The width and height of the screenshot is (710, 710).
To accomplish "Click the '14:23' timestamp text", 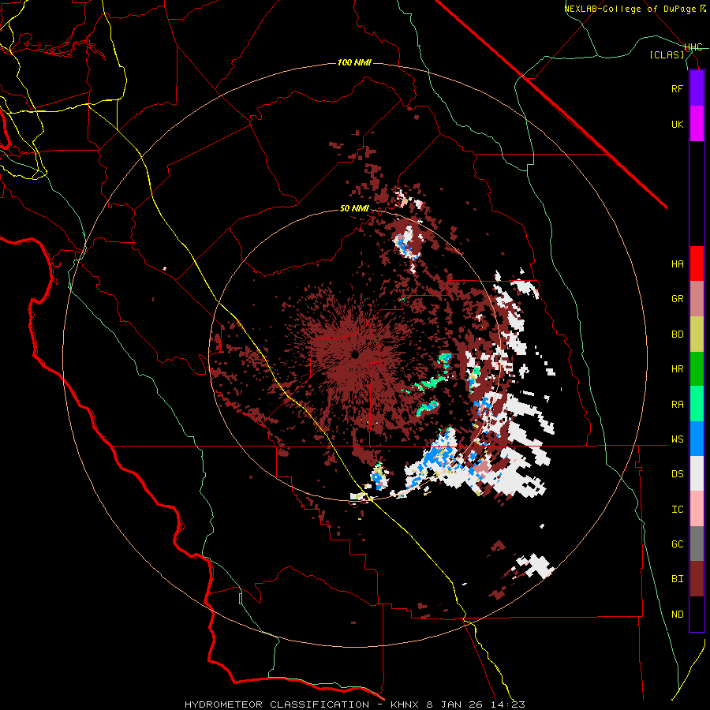I will tap(509, 704).
